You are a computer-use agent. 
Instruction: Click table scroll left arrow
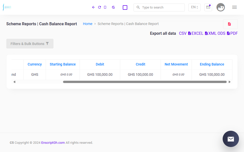coord(14,82)
